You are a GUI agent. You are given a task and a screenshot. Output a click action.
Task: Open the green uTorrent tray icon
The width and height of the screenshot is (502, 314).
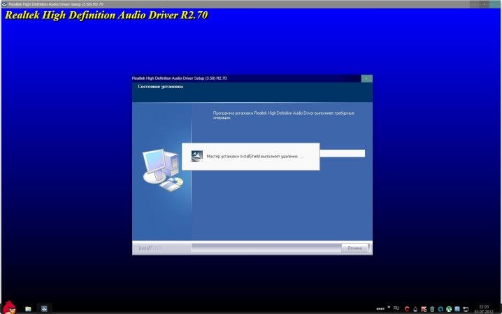(449, 309)
